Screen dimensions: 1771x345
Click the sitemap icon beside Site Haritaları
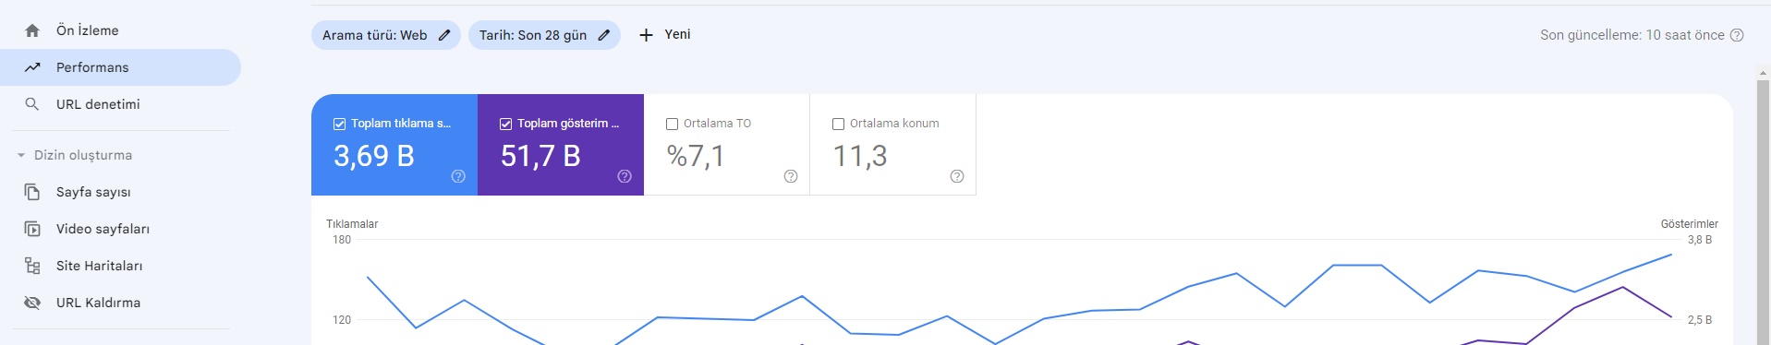coord(32,266)
